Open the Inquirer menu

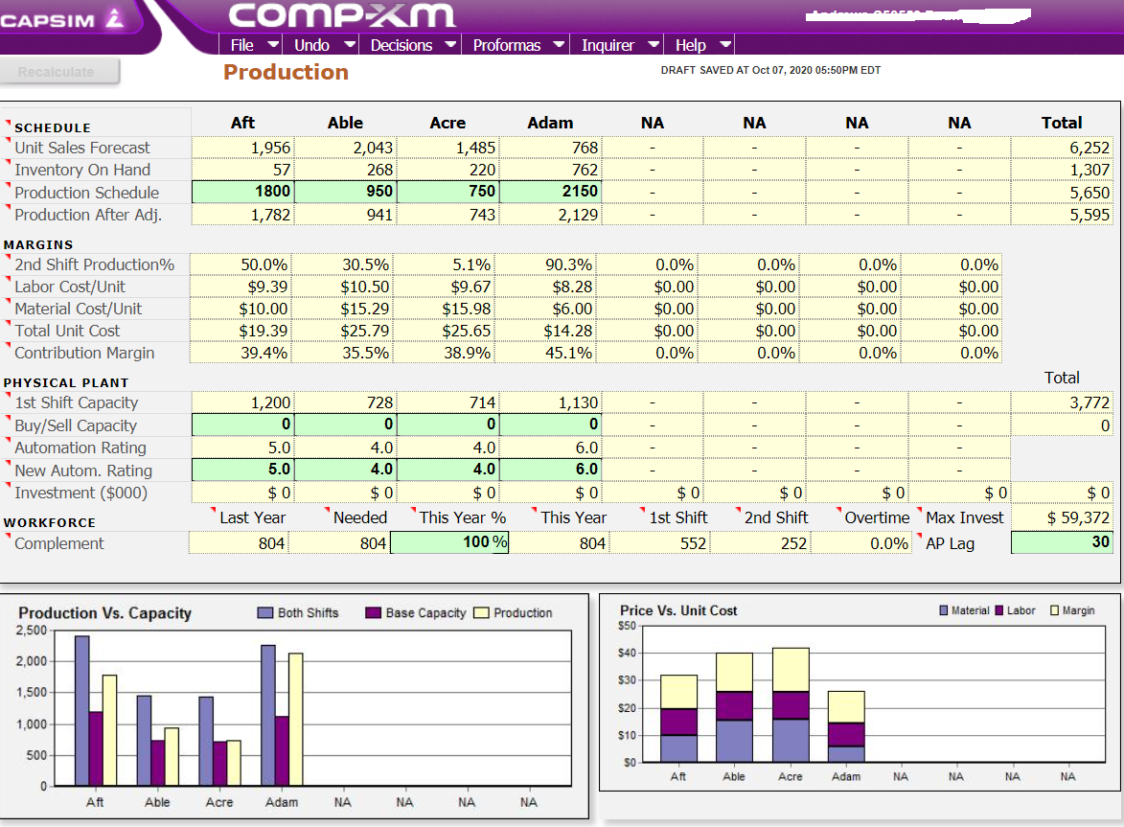(608, 44)
